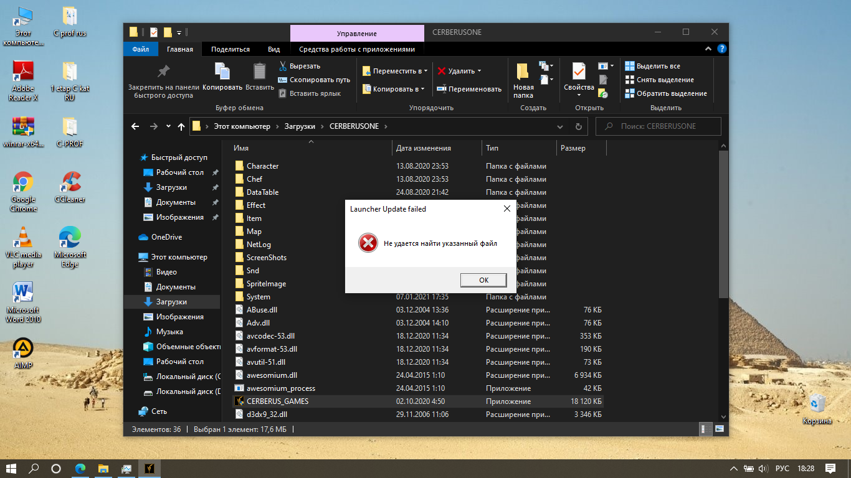Click Загрузки in the address breadcrumb
Screen dimensions: 851x478
click(x=299, y=126)
